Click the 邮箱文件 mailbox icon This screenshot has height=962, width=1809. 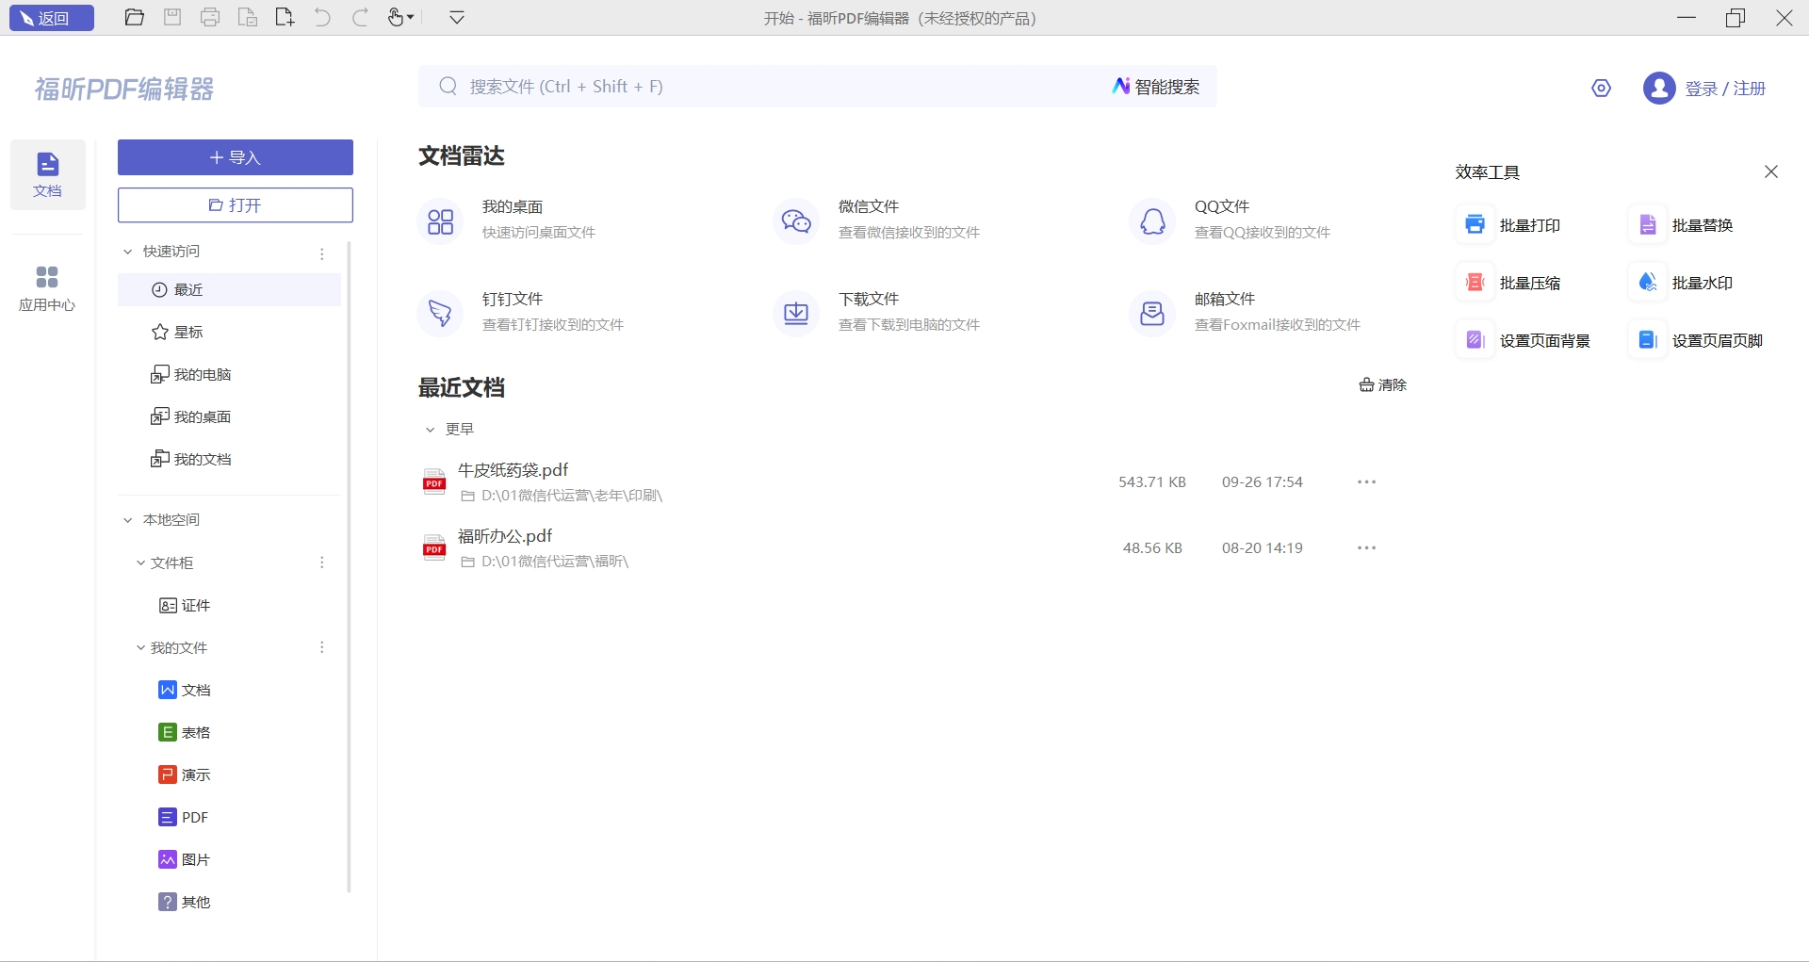tap(1152, 313)
